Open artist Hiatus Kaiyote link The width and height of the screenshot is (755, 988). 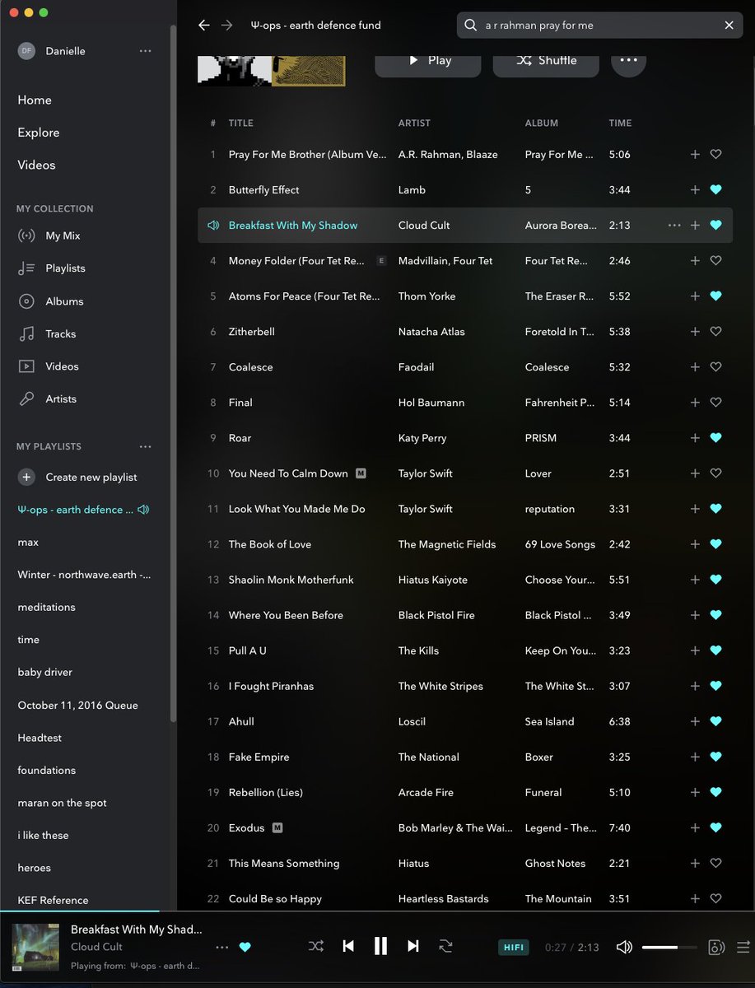click(432, 580)
